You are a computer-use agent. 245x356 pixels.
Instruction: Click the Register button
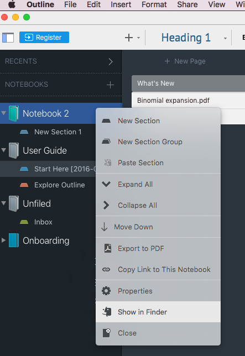[44, 37]
